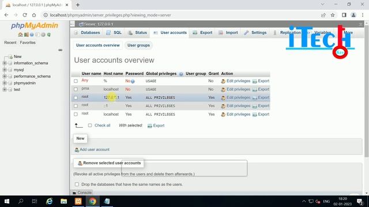Click Edit privileges icon for the Any user
Screen dimensions: 369x207
coord(223,81)
